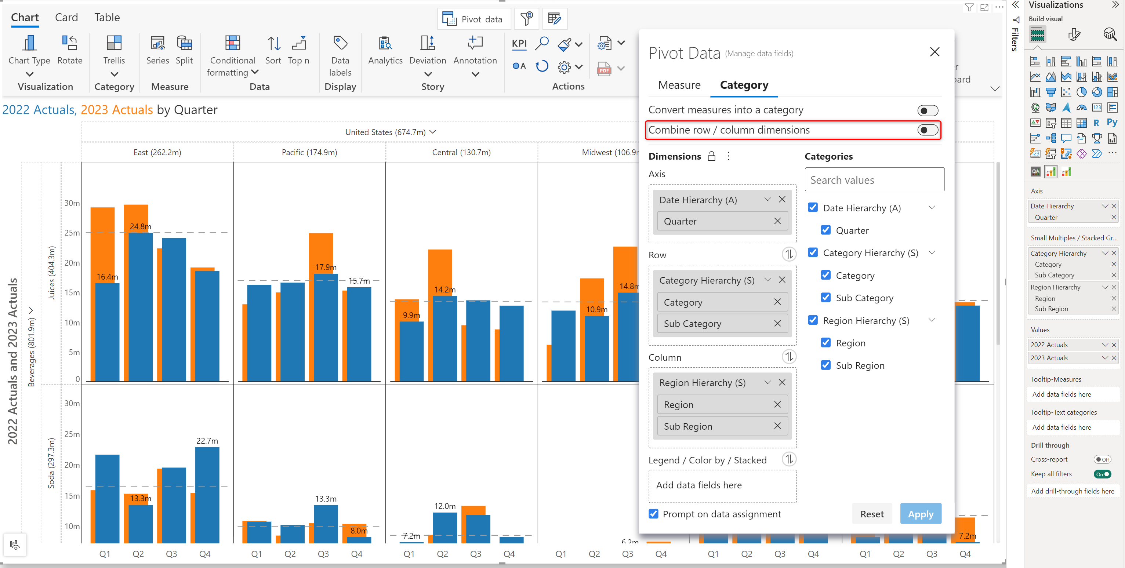Click the Split measure icon
This screenshot has width=1125, height=568.
click(184, 50)
